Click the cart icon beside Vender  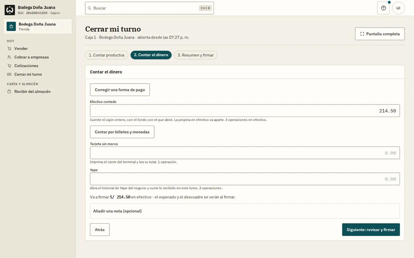(x=9, y=49)
